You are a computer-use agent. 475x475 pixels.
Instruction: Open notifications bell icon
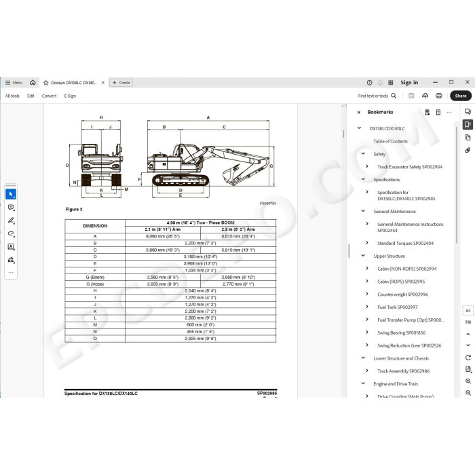click(x=380, y=82)
